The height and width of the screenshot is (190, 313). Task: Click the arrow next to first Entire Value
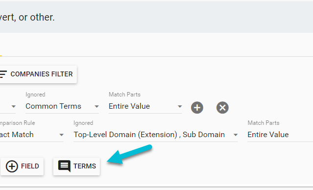pyautogui.click(x=180, y=107)
